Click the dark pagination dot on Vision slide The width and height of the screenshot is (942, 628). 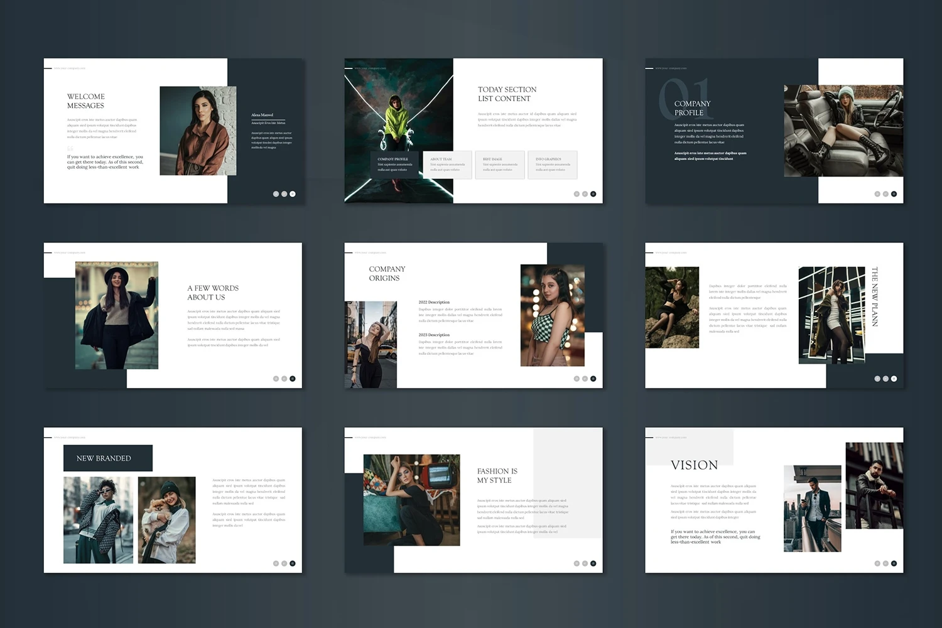pos(894,563)
